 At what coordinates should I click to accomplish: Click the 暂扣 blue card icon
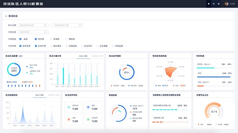pos(88,107)
